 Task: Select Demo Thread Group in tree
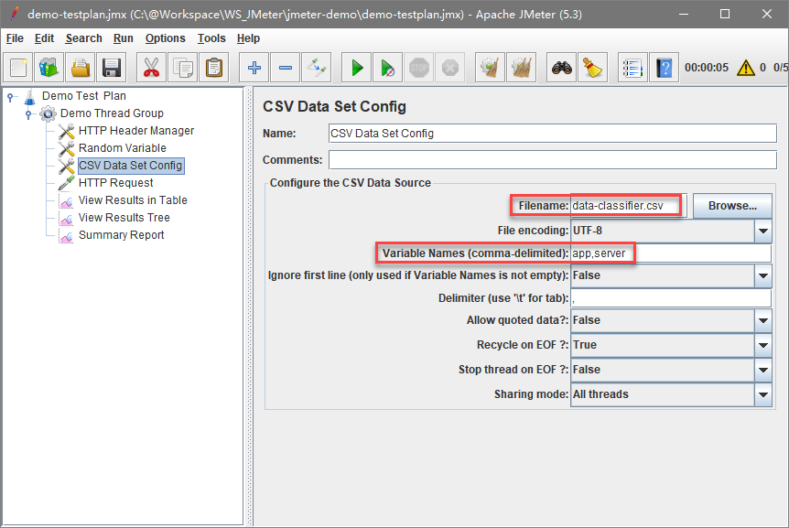112,113
